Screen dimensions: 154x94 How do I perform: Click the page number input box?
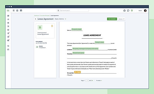87,80
